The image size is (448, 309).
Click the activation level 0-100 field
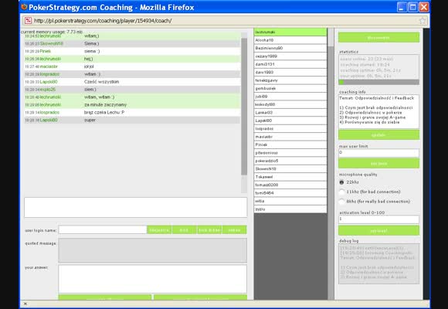click(378, 219)
